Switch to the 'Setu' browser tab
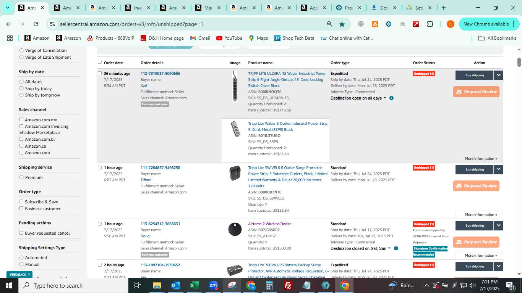The height and width of the screenshot is (293, 522). 419,8
